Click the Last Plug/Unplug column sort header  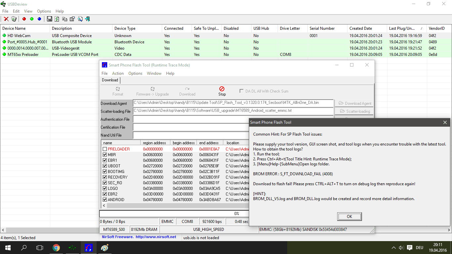406,28
